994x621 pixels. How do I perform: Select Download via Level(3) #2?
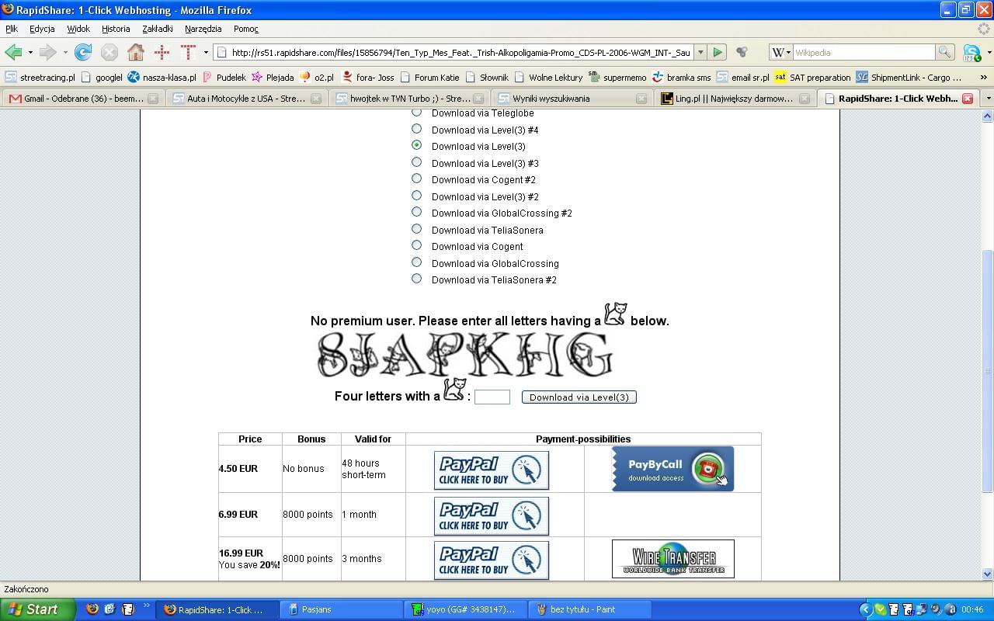pyautogui.click(x=417, y=196)
